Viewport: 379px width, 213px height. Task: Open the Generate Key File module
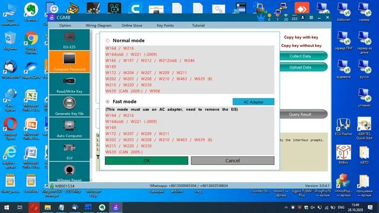69,106
